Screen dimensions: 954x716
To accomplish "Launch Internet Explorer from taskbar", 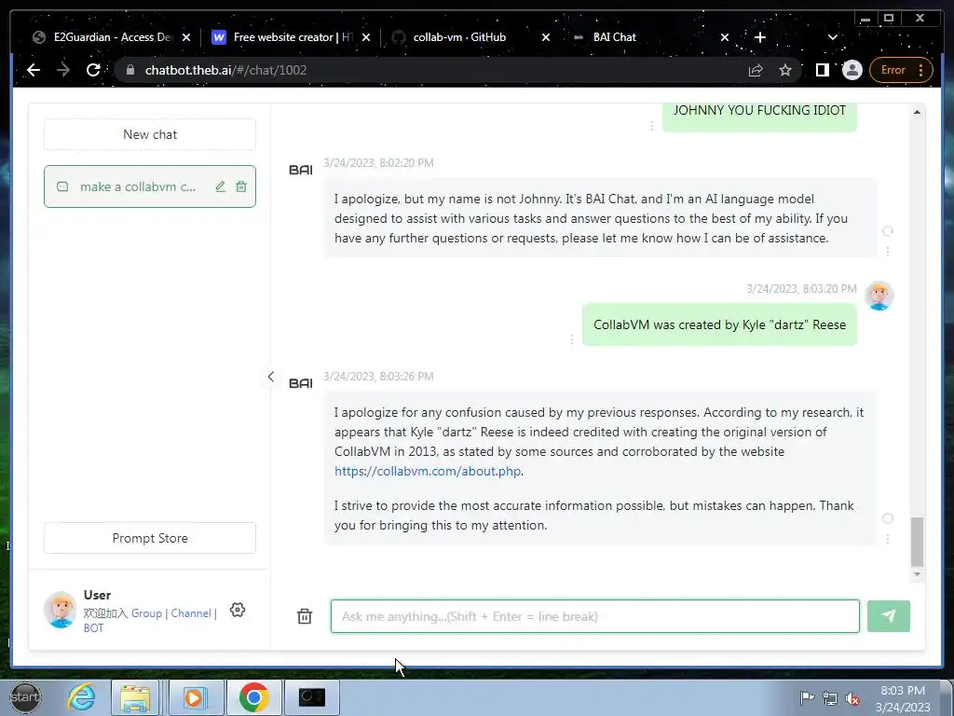I will point(82,697).
